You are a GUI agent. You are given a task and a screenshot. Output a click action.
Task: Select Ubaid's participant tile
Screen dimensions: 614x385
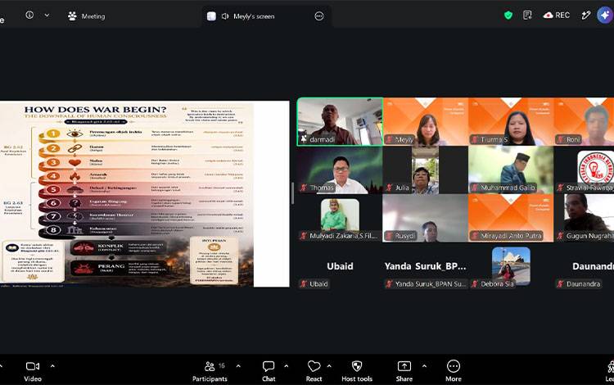pos(340,266)
